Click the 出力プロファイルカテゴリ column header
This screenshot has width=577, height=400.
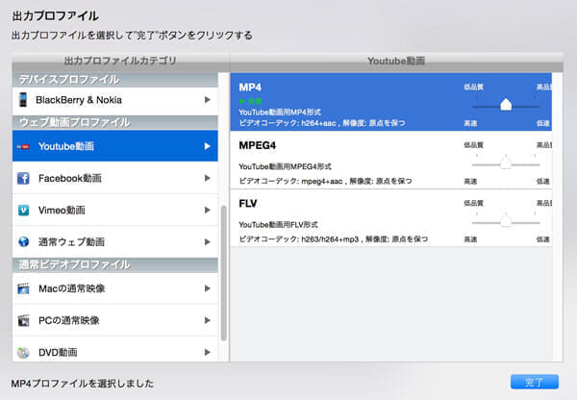click(x=121, y=61)
